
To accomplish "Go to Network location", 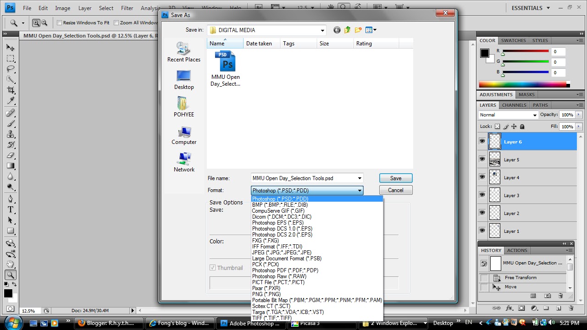I will point(184,162).
